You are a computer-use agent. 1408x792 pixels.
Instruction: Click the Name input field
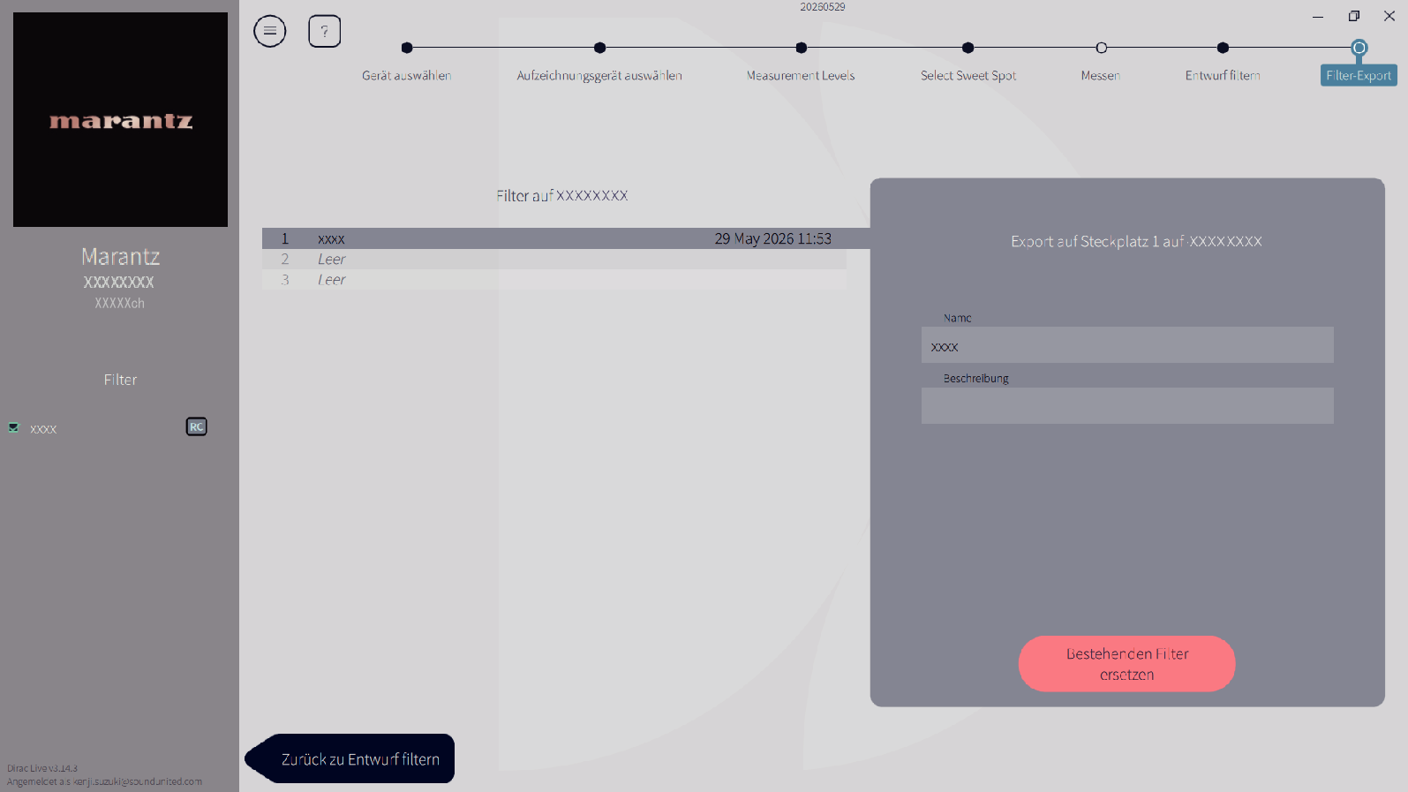[x=1127, y=345]
